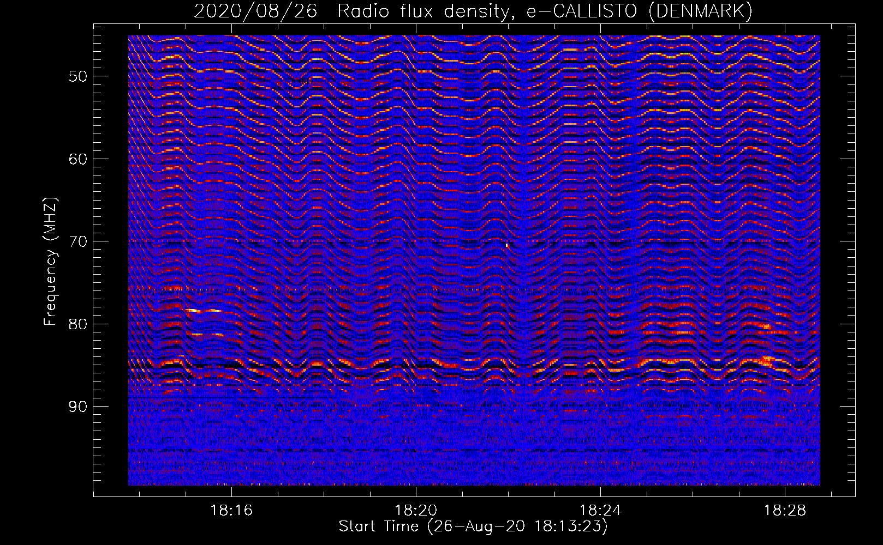
Task: Click the plot title mentioning e-CALLISTO (DENMARK)
Action: pyautogui.click(x=473, y=11)
